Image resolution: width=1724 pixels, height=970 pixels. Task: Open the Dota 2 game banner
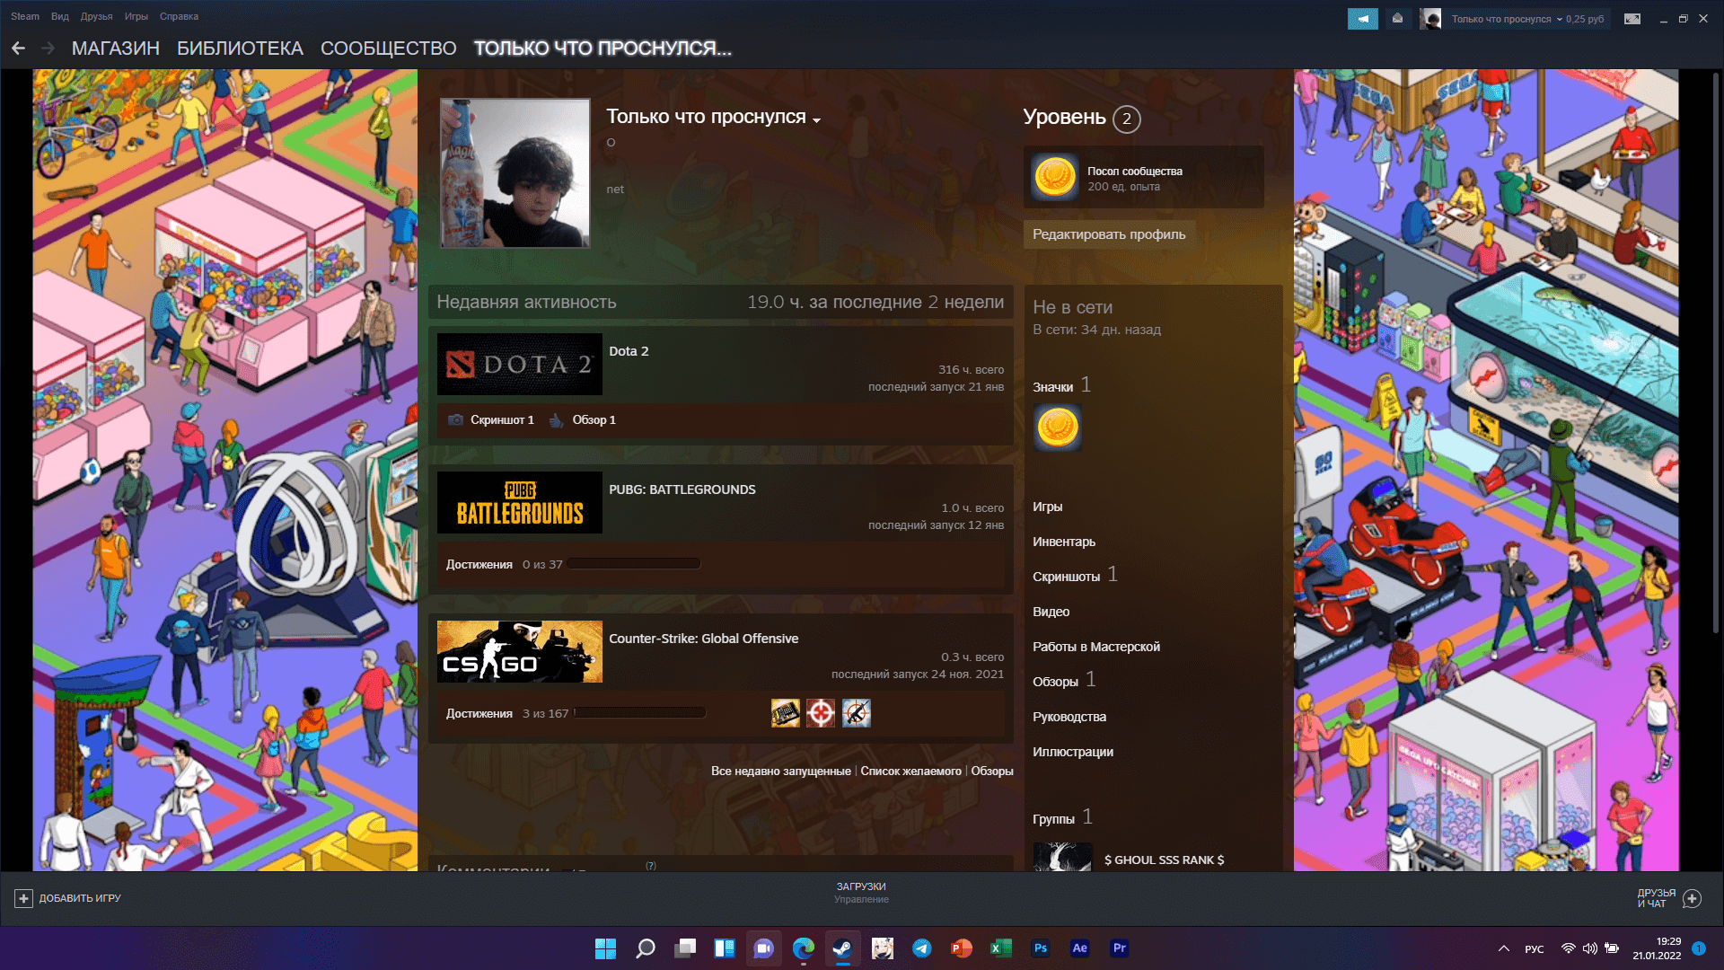[x=520, y=365]
